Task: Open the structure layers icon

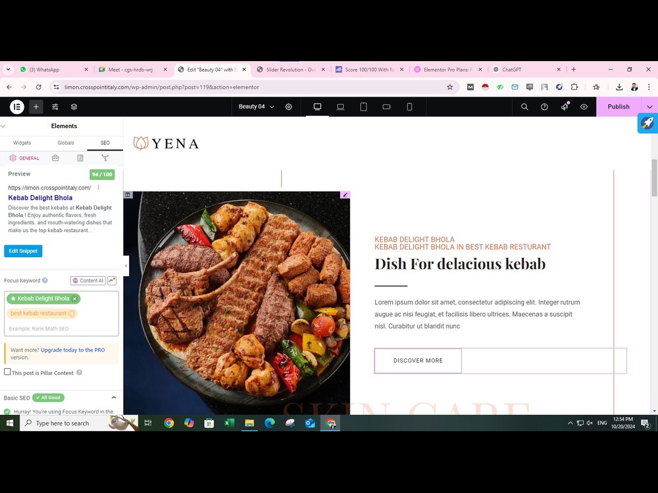Action: click(74, 107)
